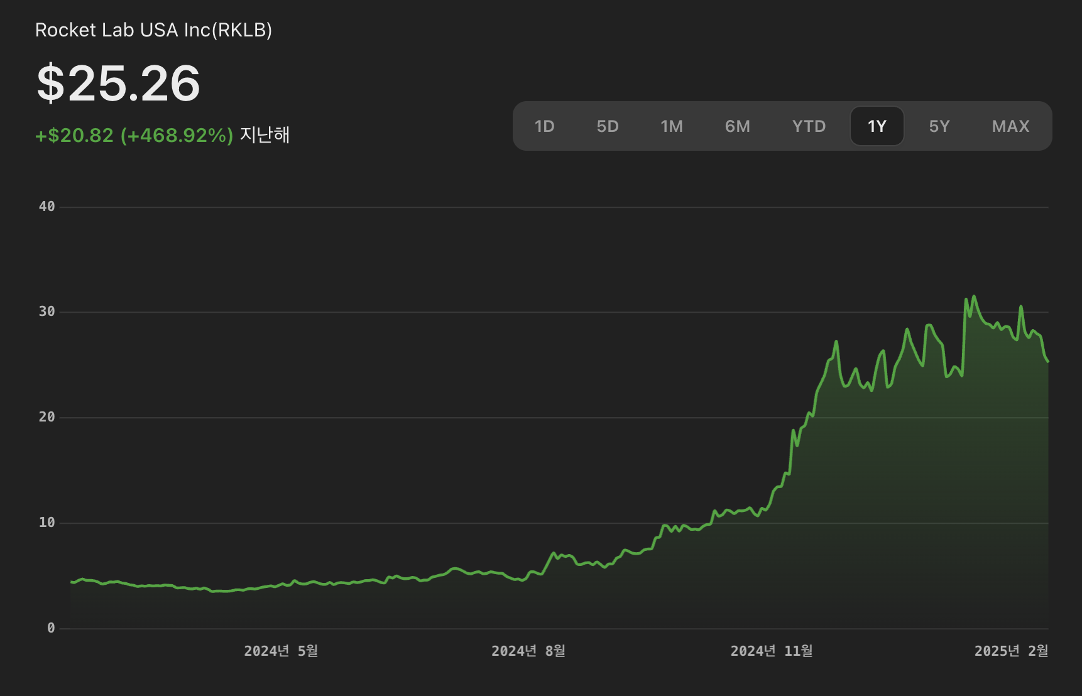
Task: Click the $25.26 current price
Action: coord(118,83)
